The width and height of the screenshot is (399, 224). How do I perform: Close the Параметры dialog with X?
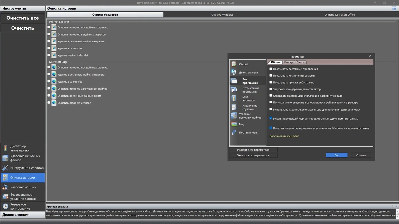point(370,56)
